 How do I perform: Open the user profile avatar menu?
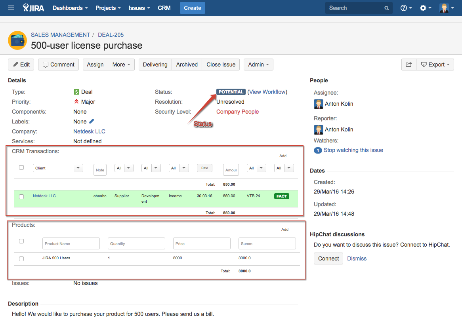click(x=446, y=8)
